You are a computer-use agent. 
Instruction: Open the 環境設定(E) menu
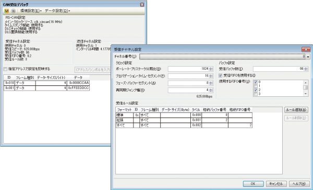tap(31, 11)
